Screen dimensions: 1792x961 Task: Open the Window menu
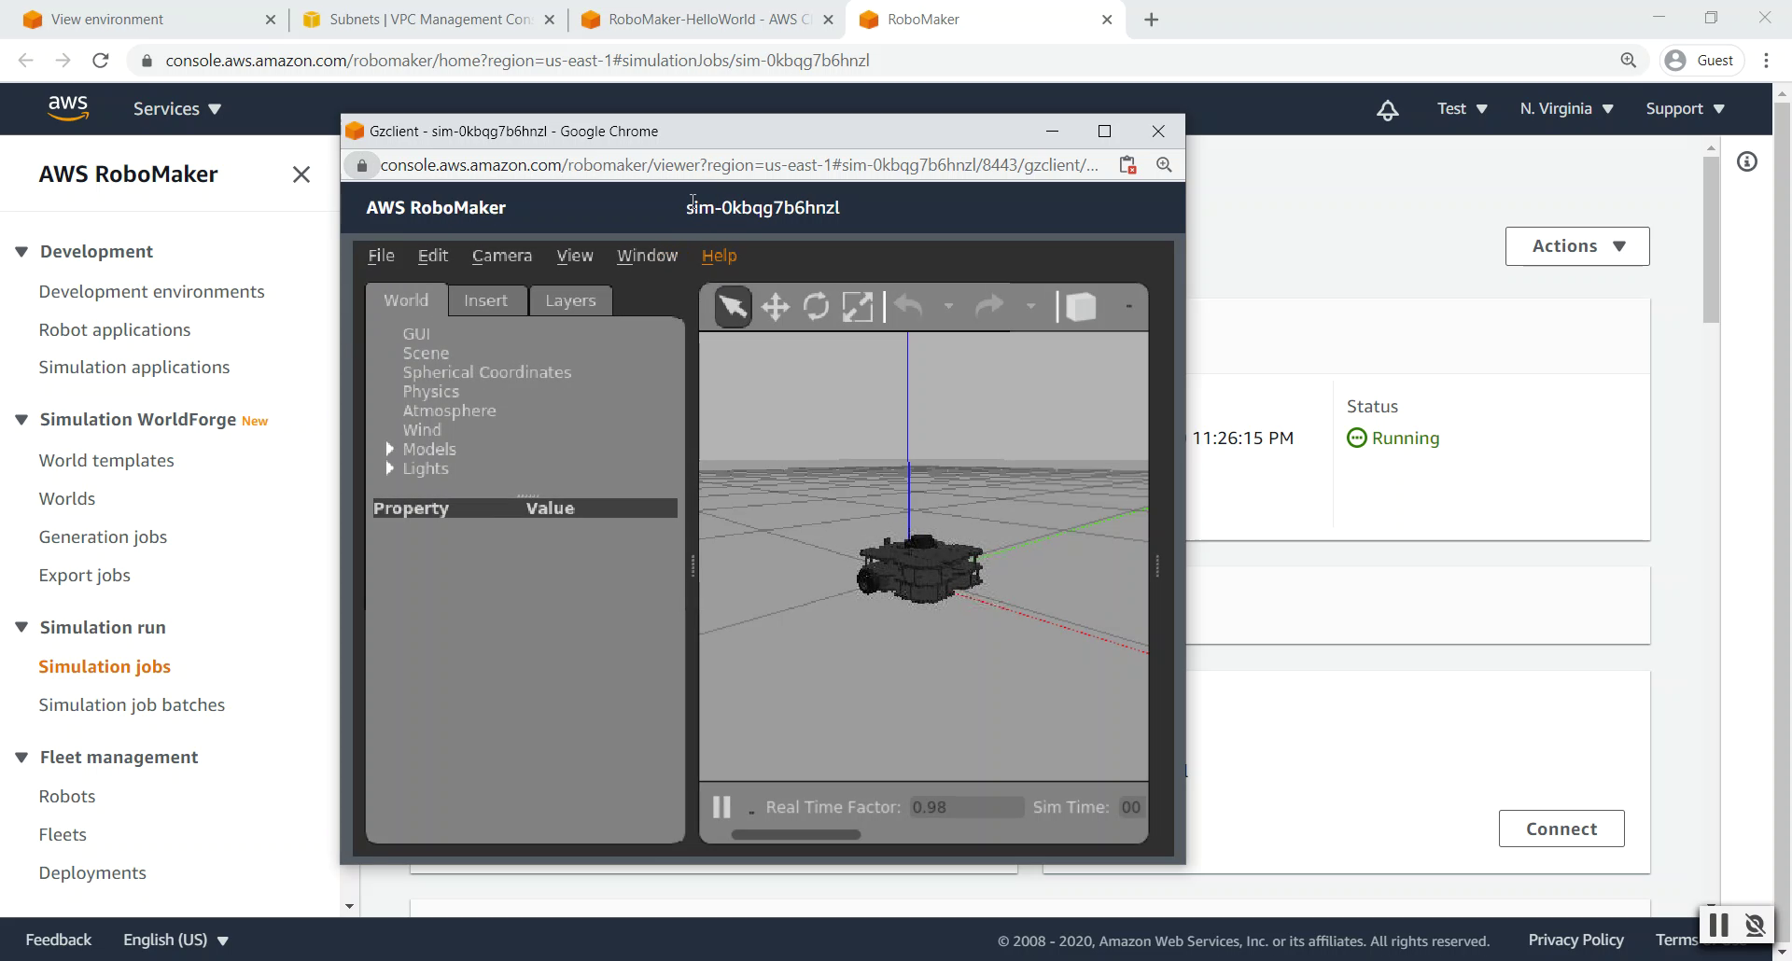pos(647,256)
